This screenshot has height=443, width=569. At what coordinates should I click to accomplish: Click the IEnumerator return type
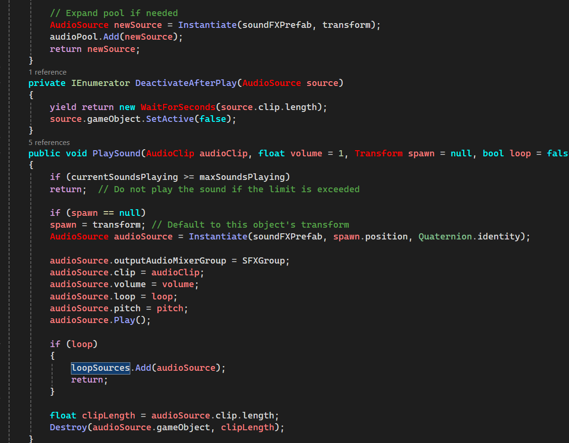100,83
